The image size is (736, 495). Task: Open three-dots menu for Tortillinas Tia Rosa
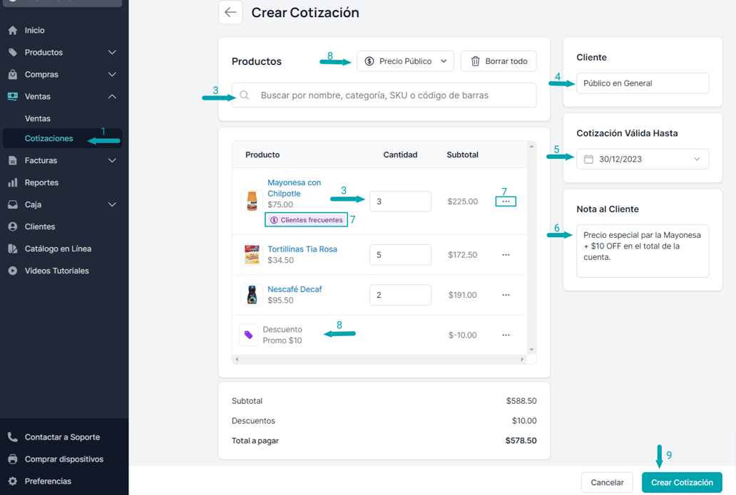(x=506, y=255)
